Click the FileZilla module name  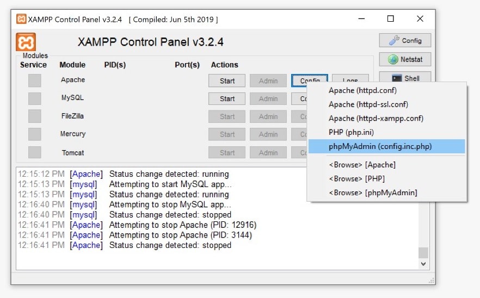[72, 116]
